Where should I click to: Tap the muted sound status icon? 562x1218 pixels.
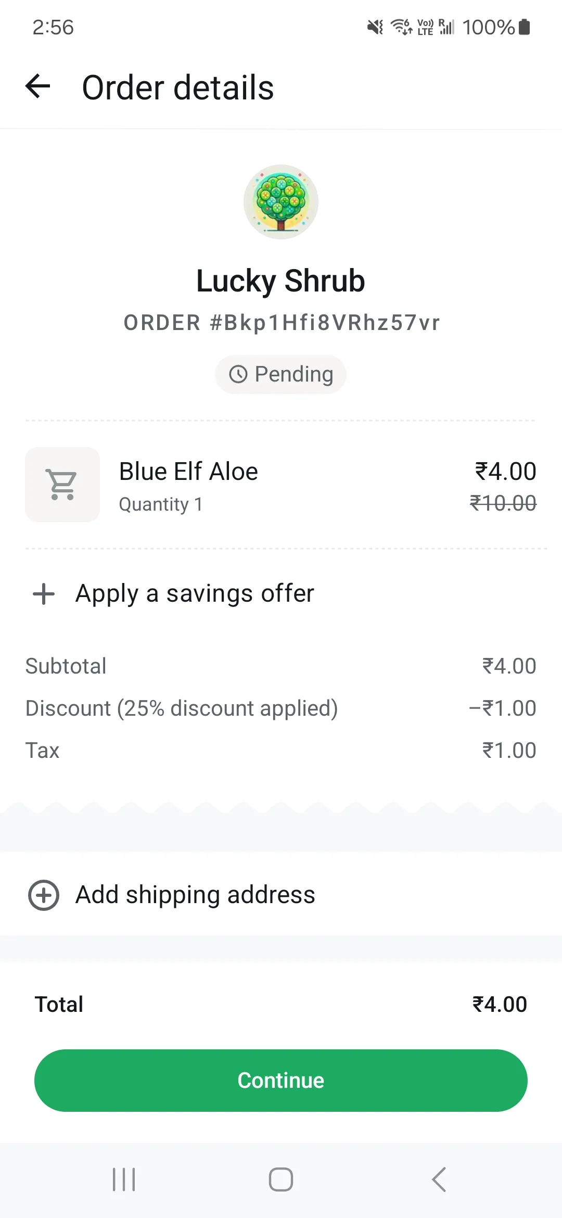click(375, 27)
